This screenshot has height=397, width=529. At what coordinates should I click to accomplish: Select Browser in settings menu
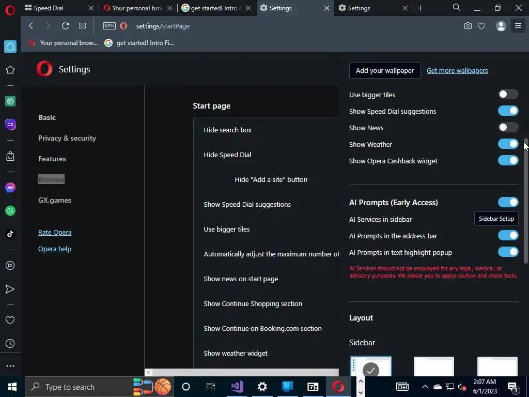(x=51, y=179)
